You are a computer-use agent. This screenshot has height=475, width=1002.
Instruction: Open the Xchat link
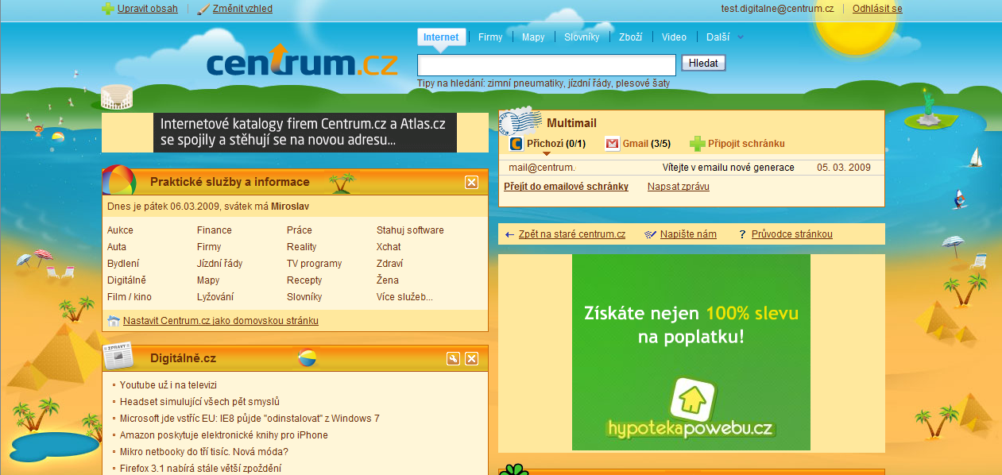coord(389,247)
